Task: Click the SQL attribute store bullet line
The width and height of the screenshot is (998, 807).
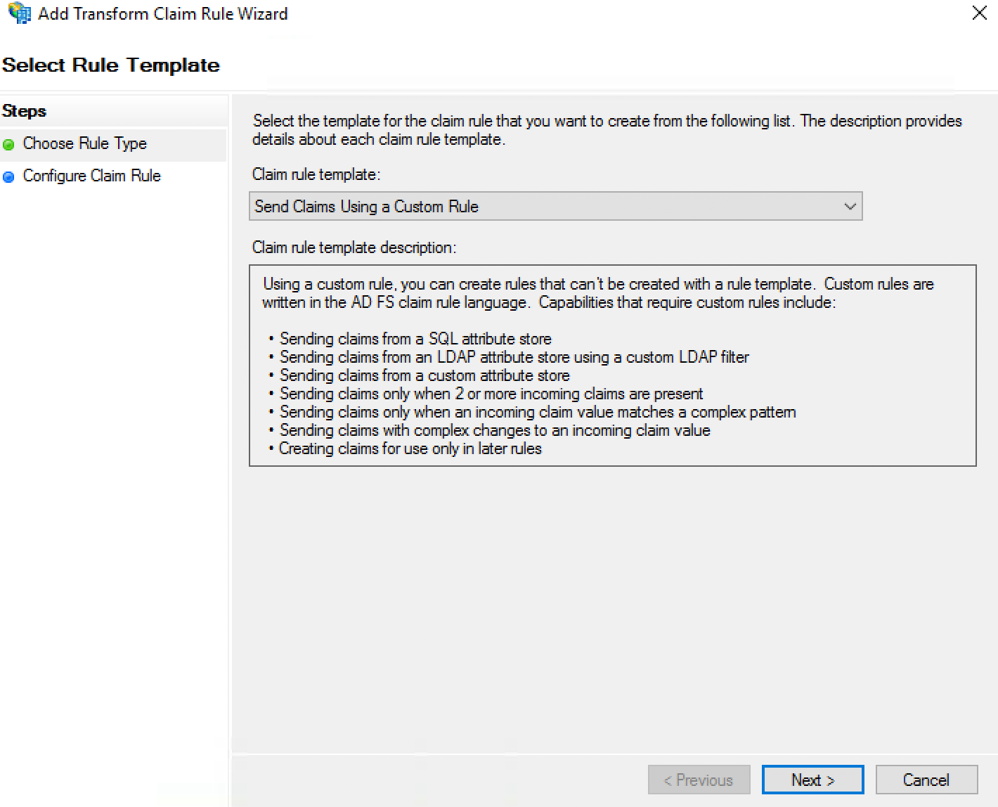Action: pos(415,339)
